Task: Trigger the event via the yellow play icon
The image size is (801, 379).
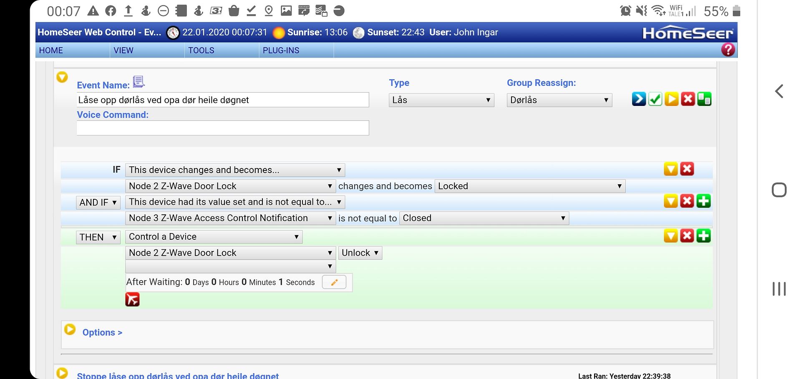Action: (x=671, y=99)
